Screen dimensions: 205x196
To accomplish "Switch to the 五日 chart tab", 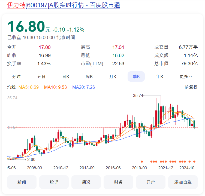I will click(41, 76).
